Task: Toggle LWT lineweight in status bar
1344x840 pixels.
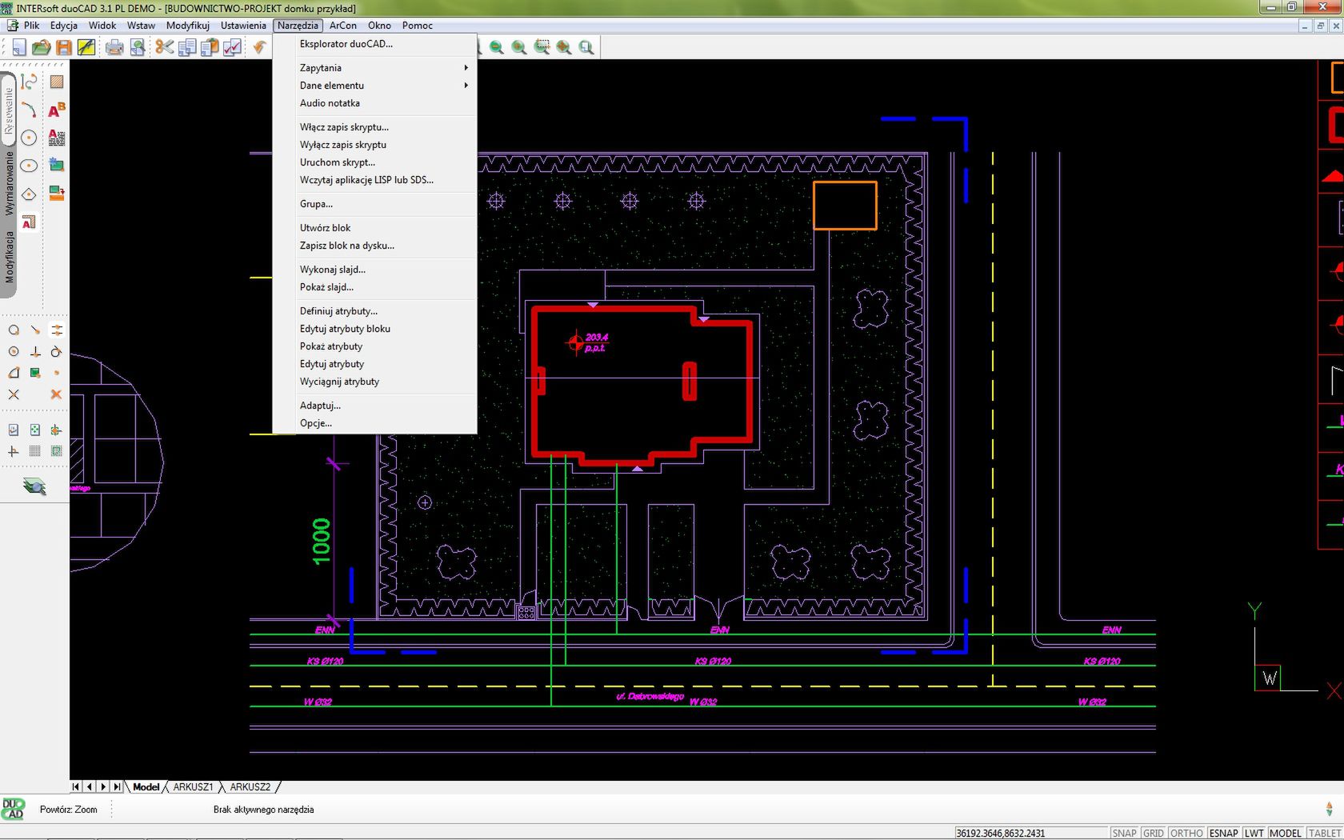Action: (x=1254, y=833)
